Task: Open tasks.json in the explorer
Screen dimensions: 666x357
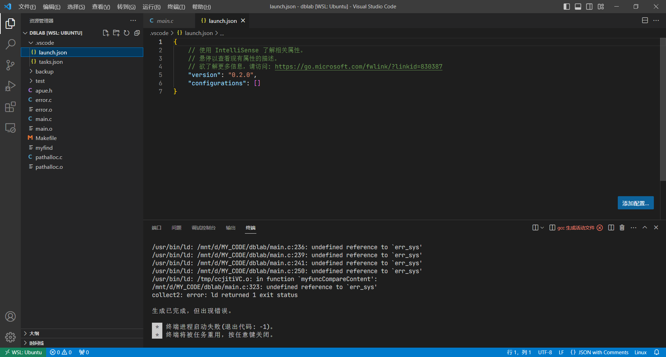Action: pyautogui.click(x=82, y=62)
